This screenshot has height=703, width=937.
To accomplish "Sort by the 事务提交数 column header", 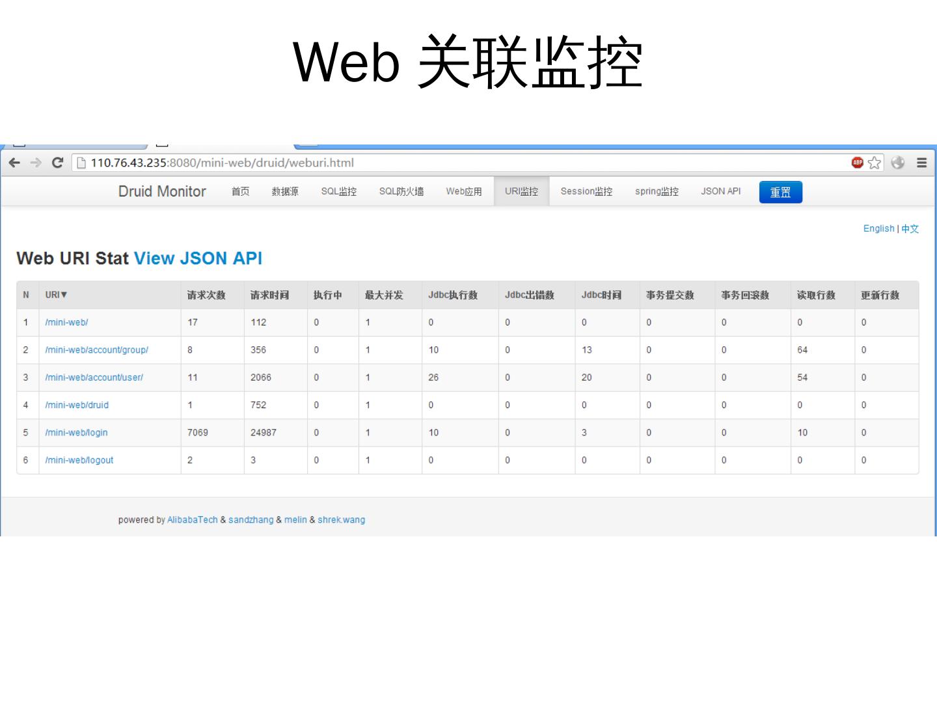I will 677,295.
